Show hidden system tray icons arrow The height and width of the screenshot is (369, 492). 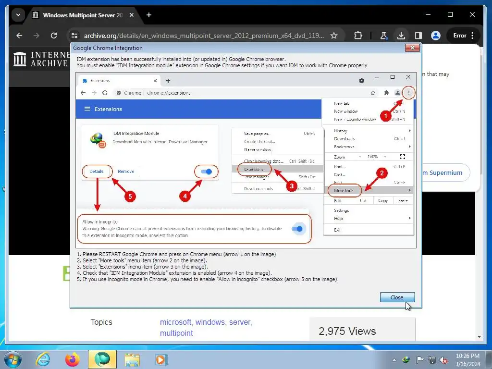(394, 360)
